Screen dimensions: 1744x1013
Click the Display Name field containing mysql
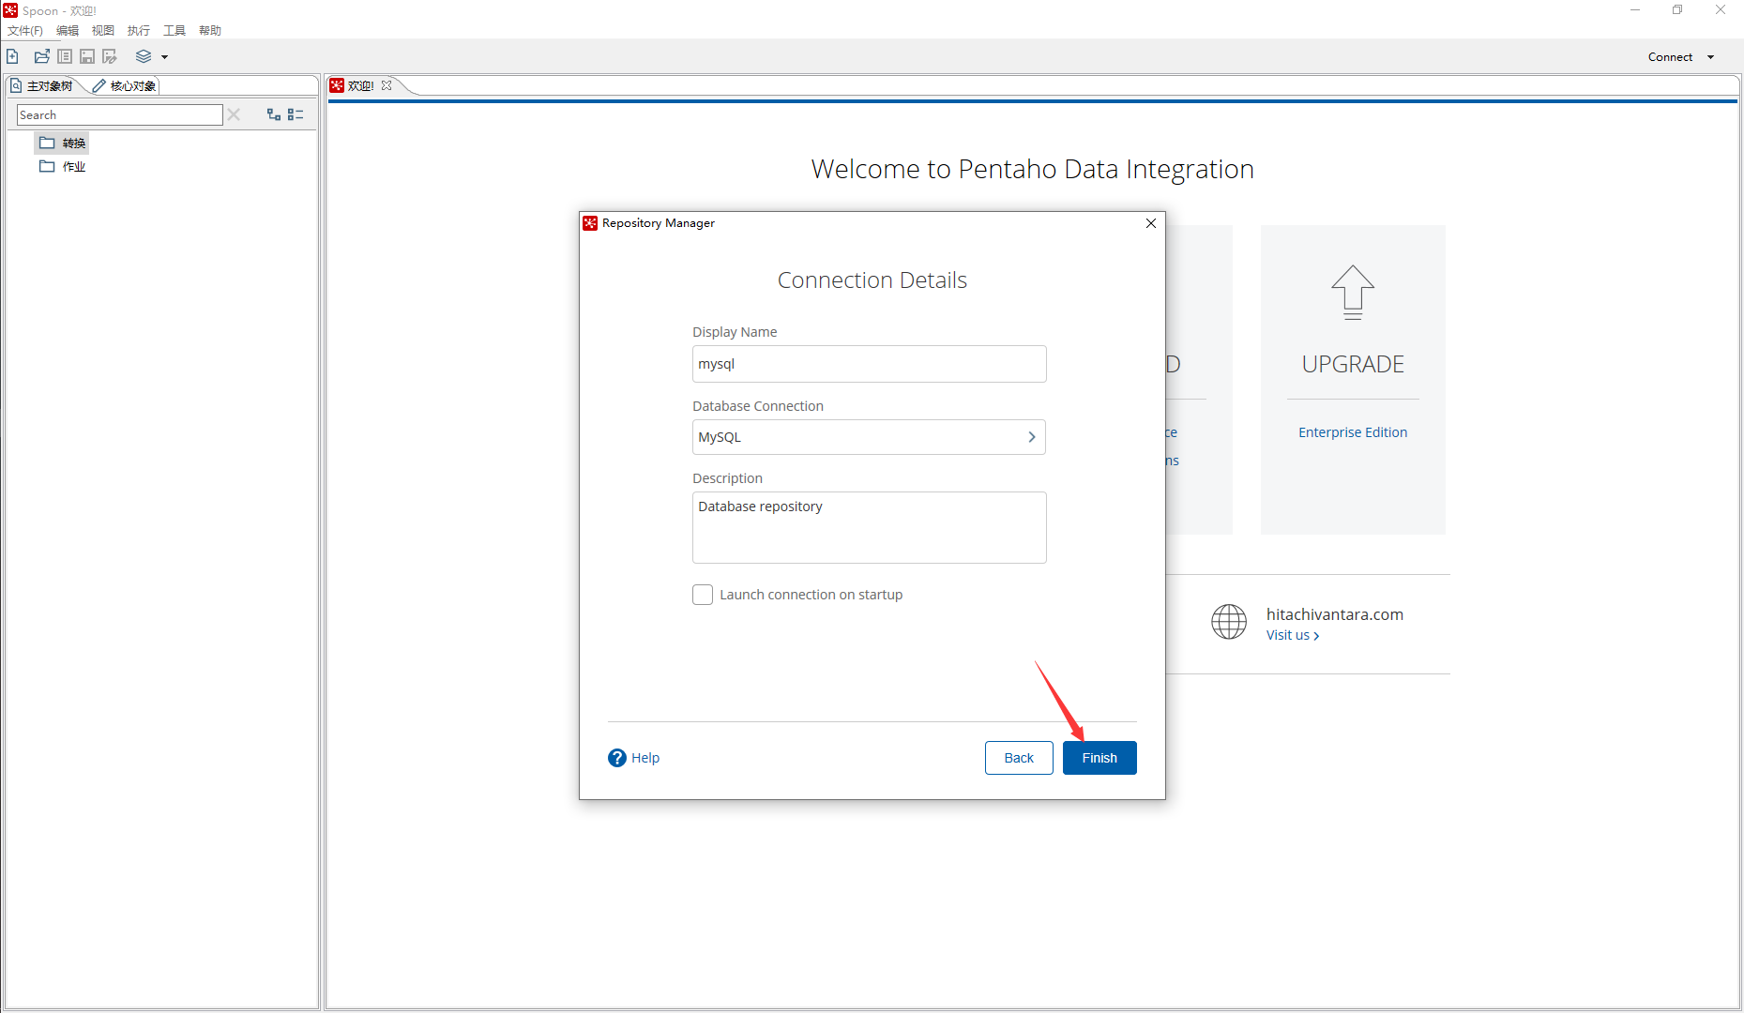[869, 364]
